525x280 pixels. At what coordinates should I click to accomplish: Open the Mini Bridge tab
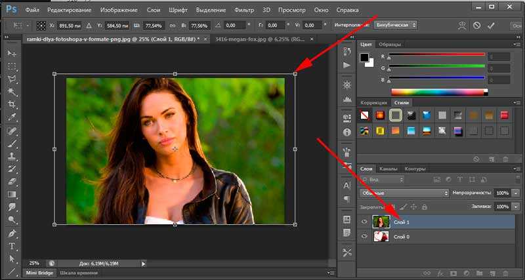pyautogui.click(x=39, y=273)
